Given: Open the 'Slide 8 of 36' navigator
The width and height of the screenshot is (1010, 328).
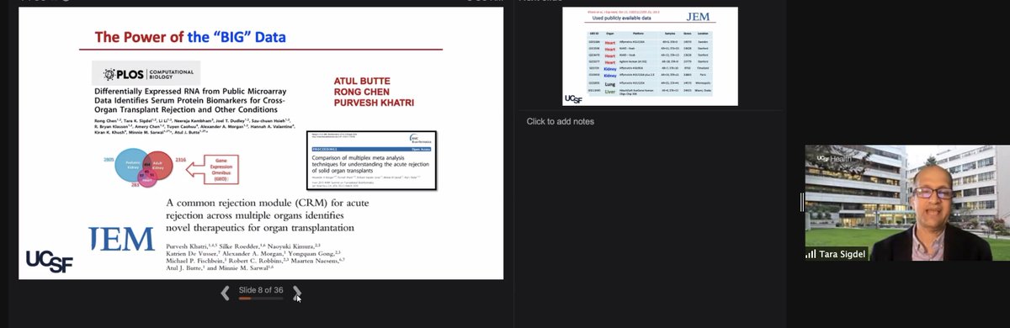Looking at the screenshot, I should 260,290.
